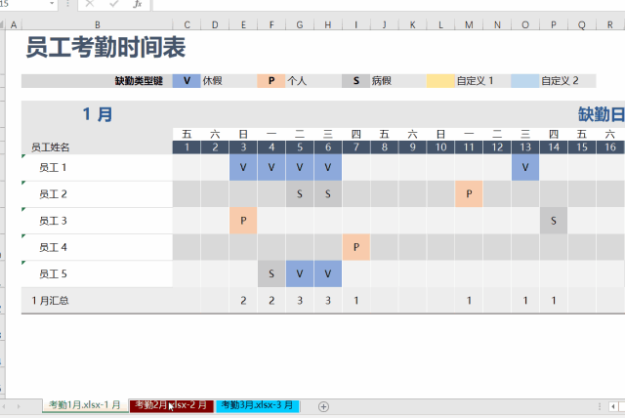Click the gray S 病假 legend swatch
The image size is (625, 418).
(x=355, y=81)
